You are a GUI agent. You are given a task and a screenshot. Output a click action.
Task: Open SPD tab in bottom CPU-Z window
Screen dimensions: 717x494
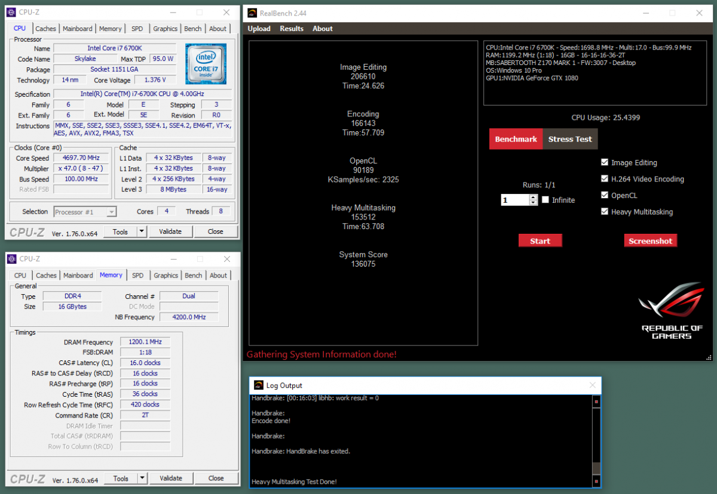(x=138, y=276)
